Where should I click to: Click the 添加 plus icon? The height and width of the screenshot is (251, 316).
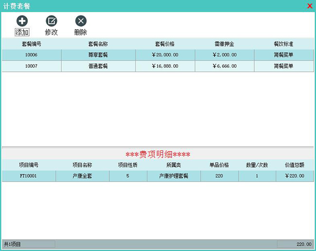coord(22,21)
